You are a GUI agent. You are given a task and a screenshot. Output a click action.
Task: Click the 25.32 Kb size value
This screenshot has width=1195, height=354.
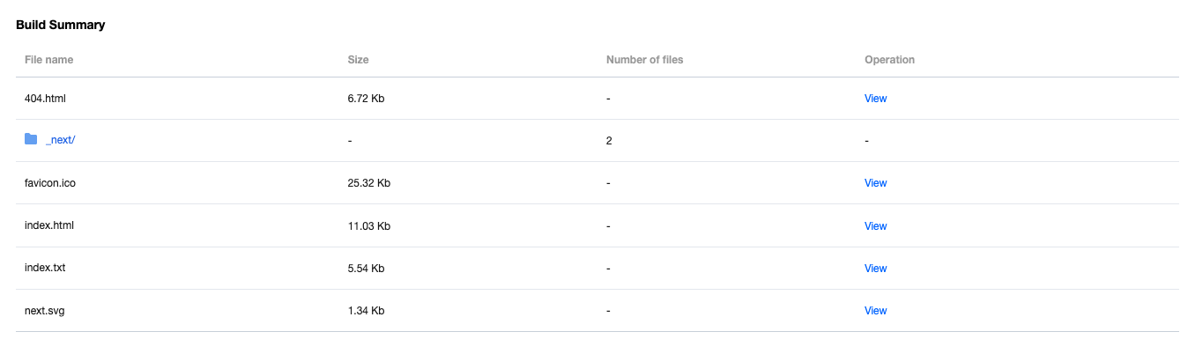(x=369, y=183)
